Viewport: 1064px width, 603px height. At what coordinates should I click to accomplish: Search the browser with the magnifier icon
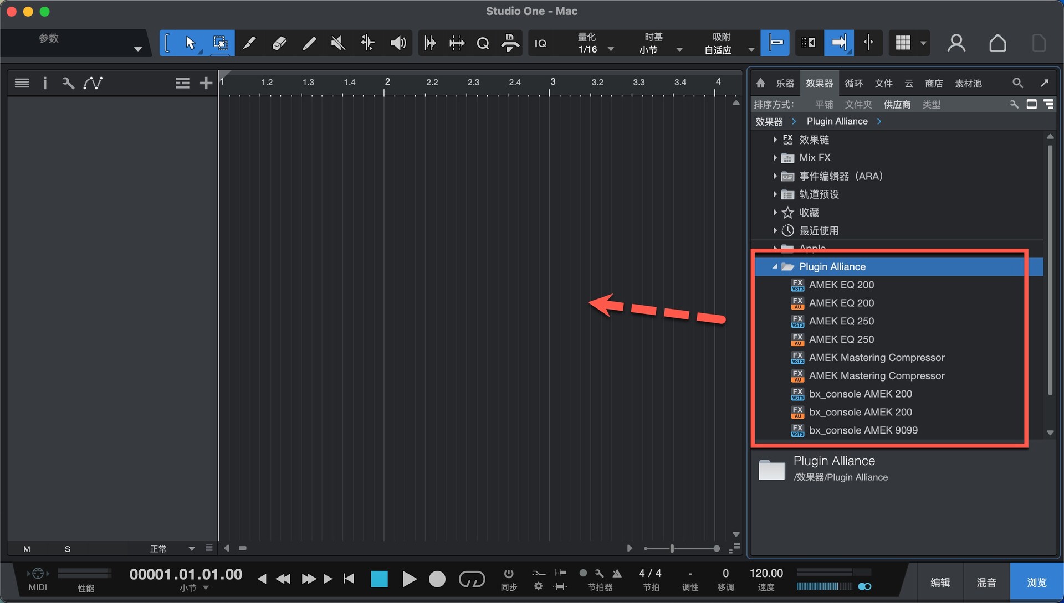pyautogui.click(x=1017, y=83)
